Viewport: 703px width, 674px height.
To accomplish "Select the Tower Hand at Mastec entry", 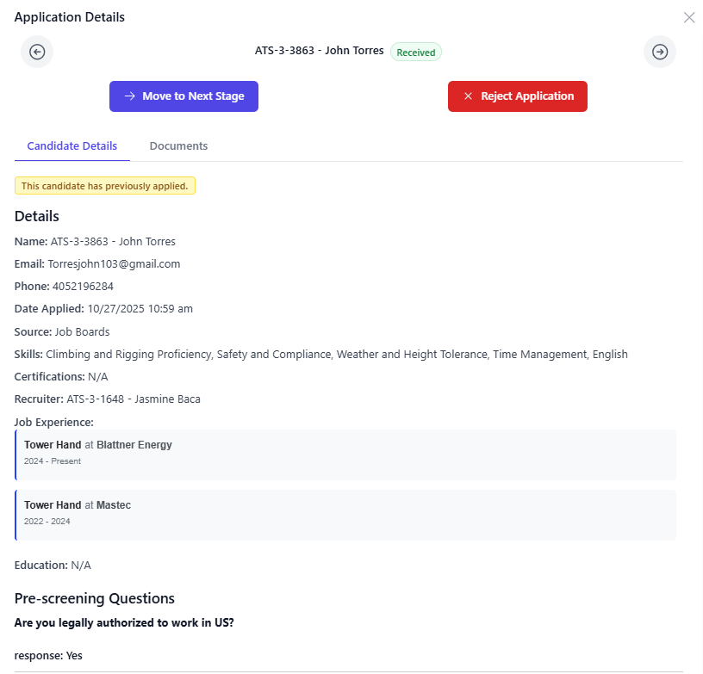I will coord(345,515).
